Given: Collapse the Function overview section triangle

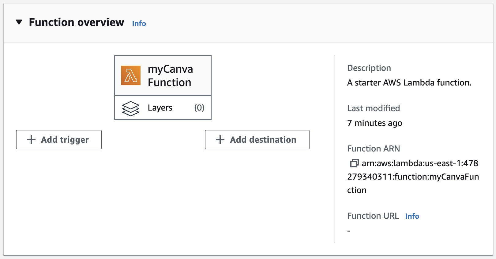Looking at the screenshot, I should click(19, 22).
